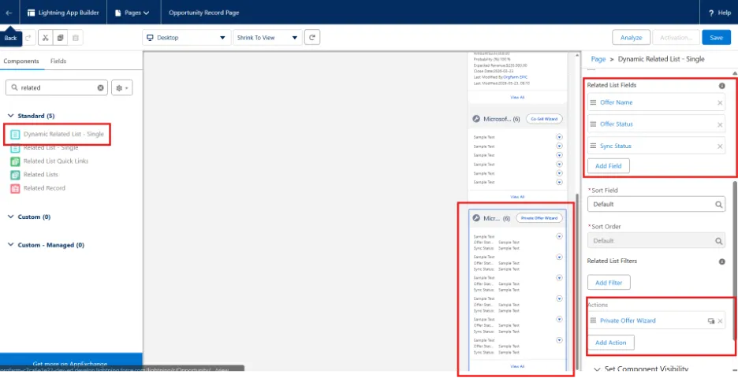Image resolution: width=738 pixels, height=378 pixels.
Task: Open the Shrink To View dropdown
Action: point(267,38)
